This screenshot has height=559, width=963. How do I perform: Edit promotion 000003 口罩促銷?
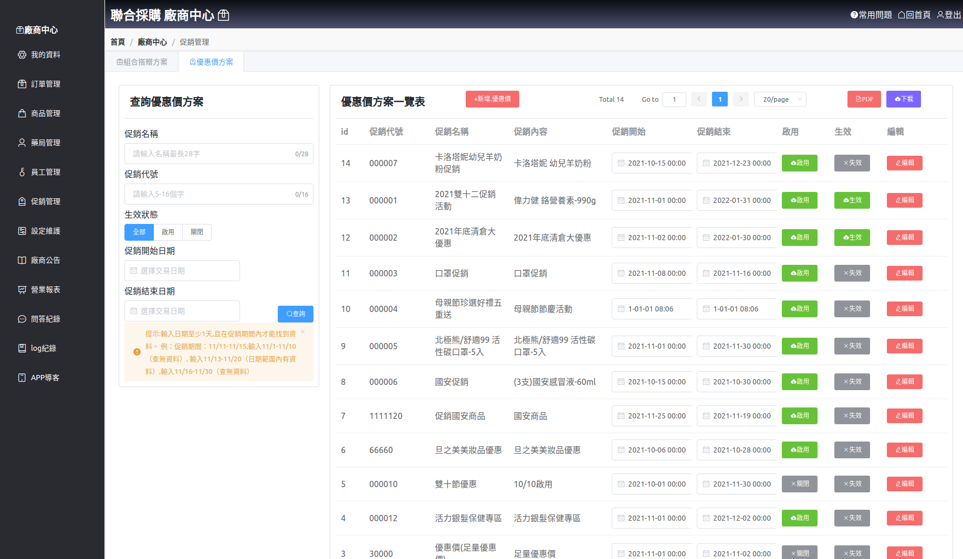coord(904,273)
